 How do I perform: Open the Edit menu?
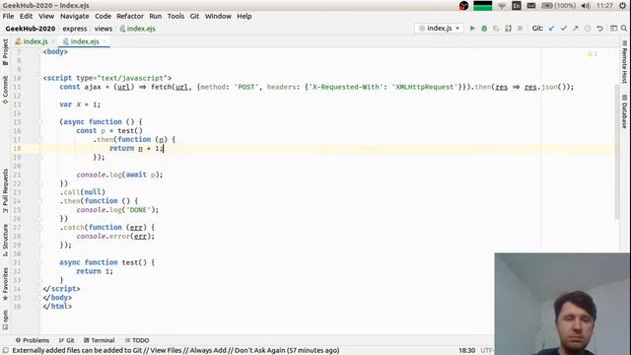coord(27,16)
